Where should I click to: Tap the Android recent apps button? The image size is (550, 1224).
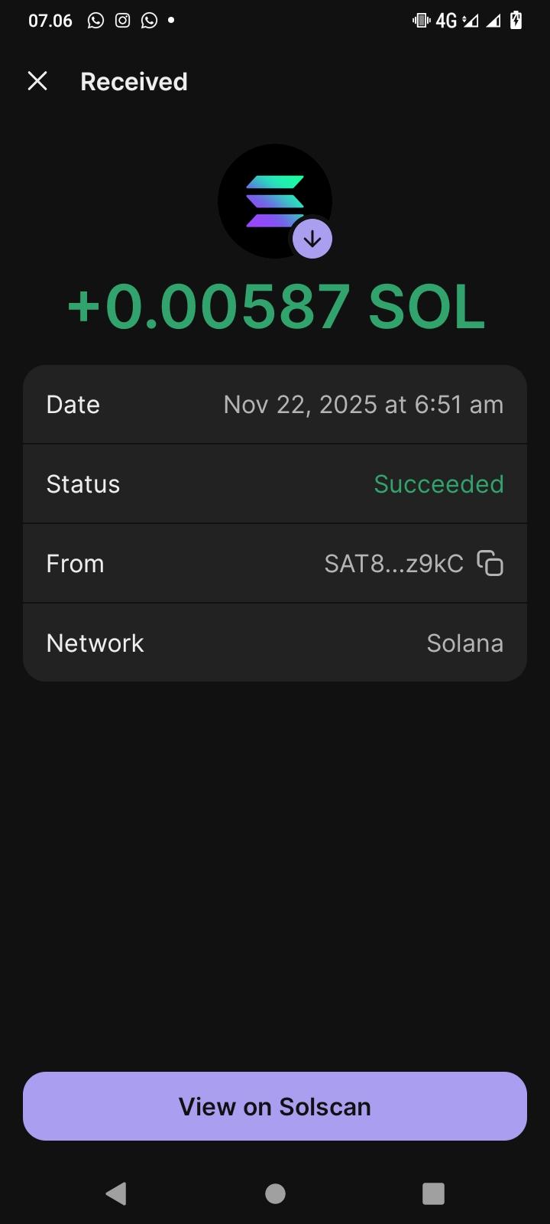(433, 1193)
